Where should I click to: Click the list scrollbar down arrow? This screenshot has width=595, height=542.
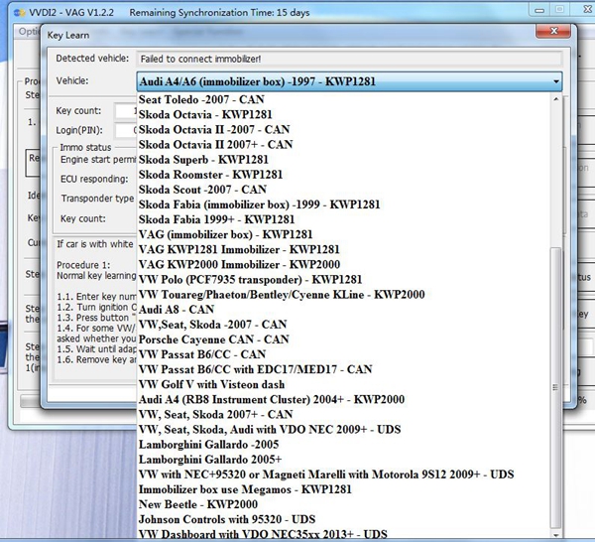tap(555, 535)
